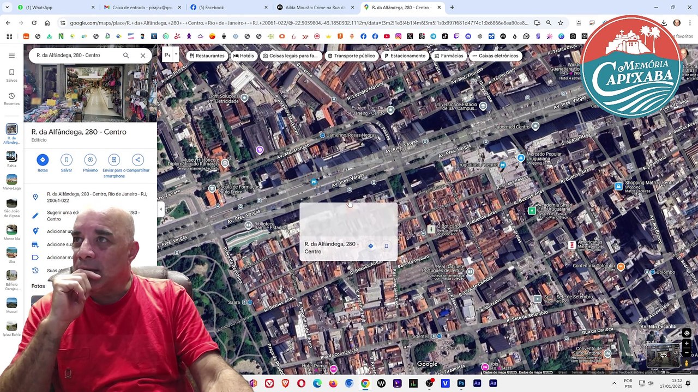Image resolution: width=698 pixels, height=392 pixels.
Task: Open a new browser tab
Action: tap(452, 8)
